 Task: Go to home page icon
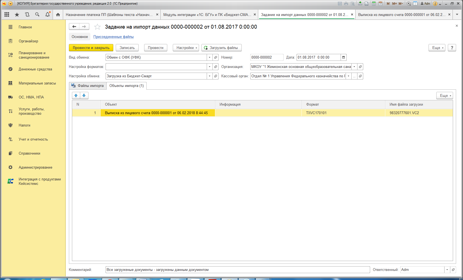58,15
